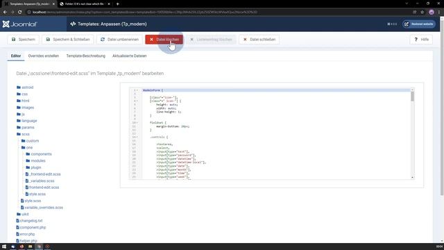The height and width of the screenshot is (250, 444).
Task: Collapse the scss folder
Action: point(23,134)
